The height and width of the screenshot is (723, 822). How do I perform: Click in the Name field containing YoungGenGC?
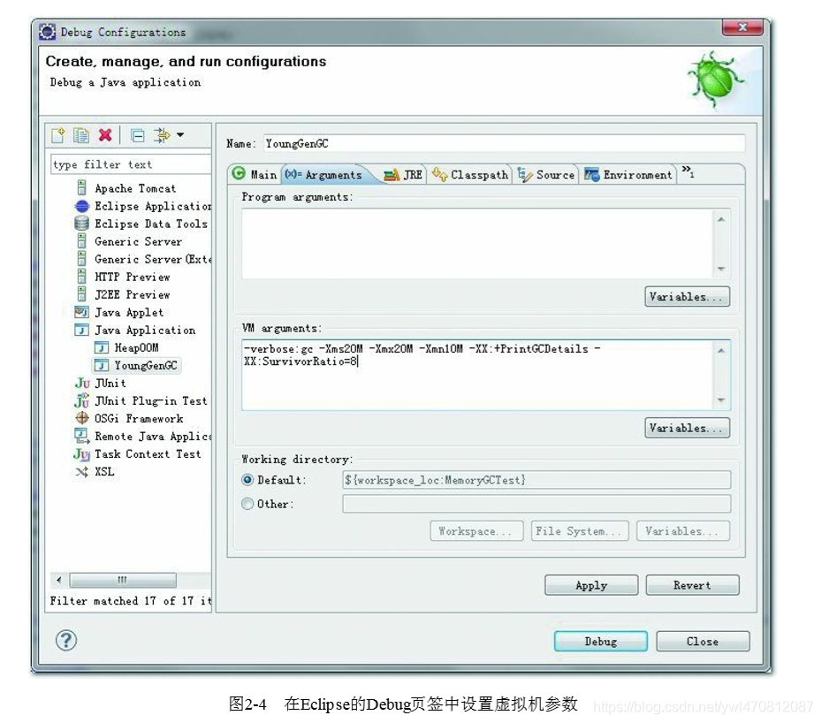(504, 144)
